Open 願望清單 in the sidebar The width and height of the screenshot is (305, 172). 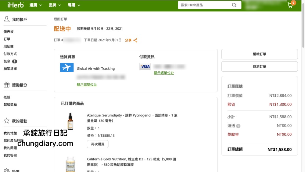click(x=10, y=69)
